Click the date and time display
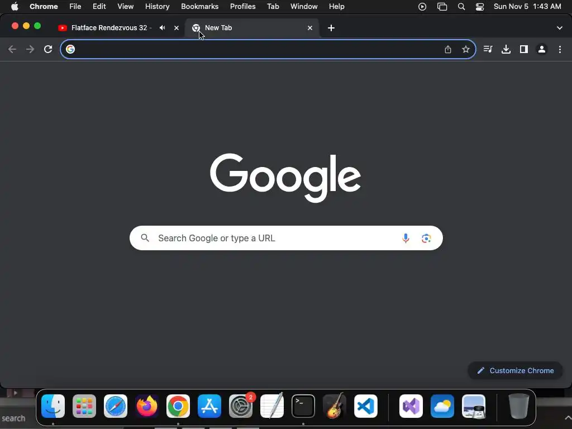 [527, 7]
